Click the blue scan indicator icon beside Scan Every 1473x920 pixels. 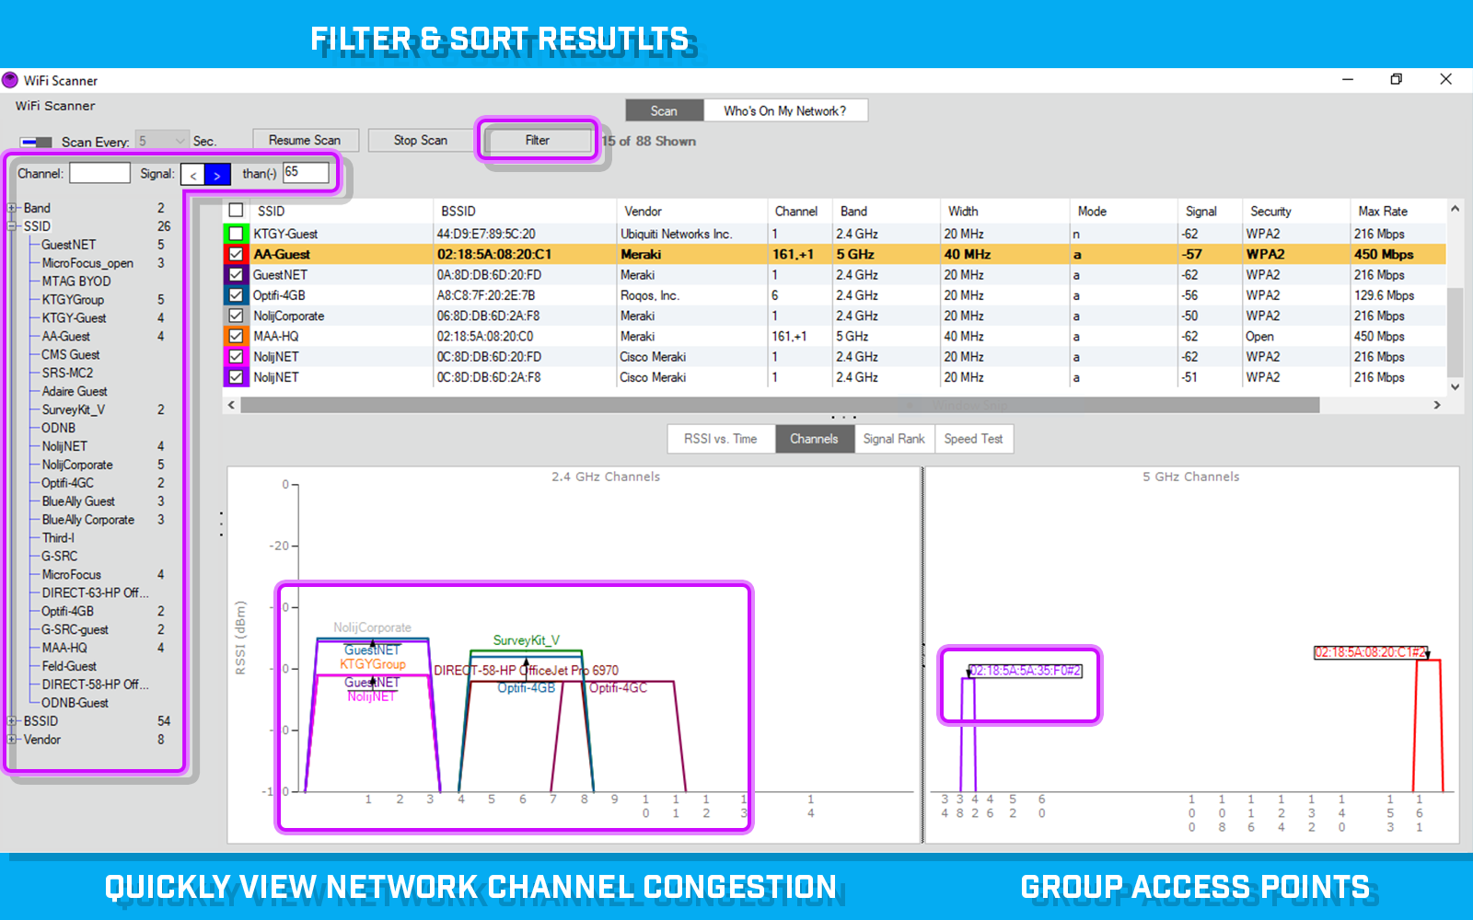tap(36, 142)
